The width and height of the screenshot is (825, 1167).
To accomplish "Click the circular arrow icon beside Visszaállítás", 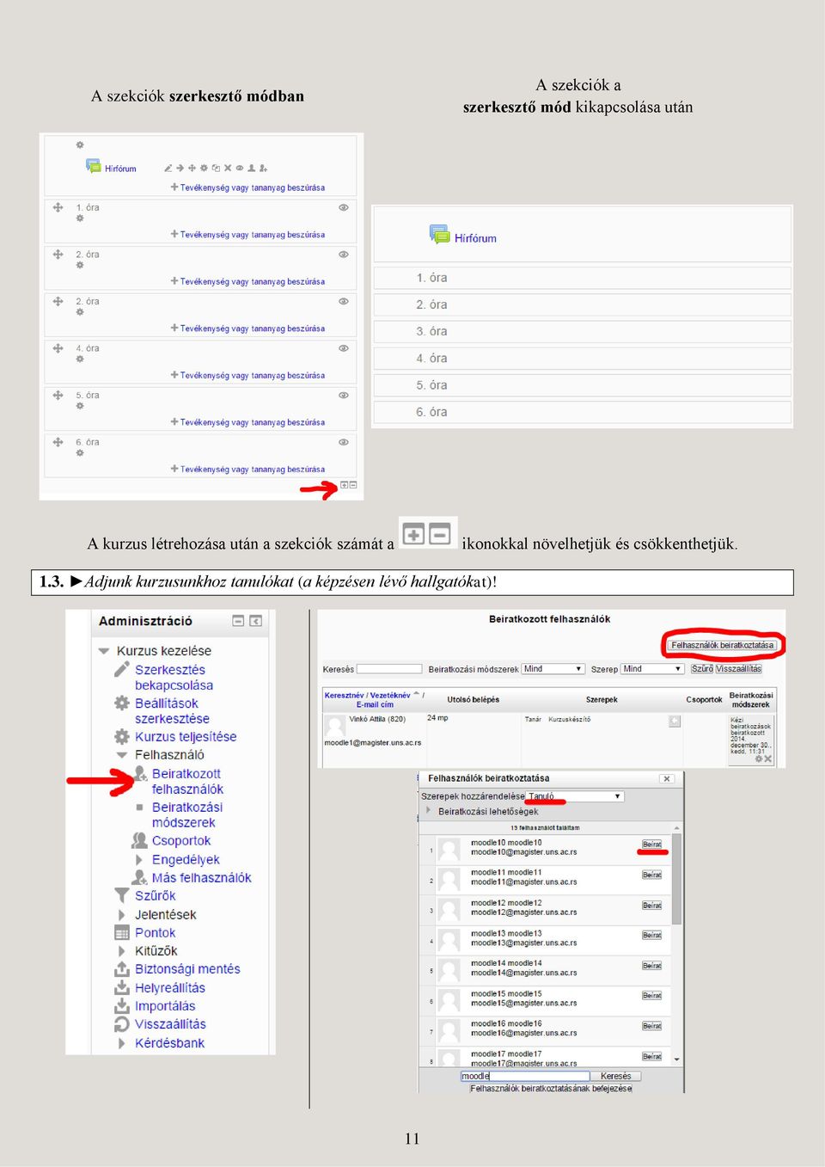I will (122, 1023).
